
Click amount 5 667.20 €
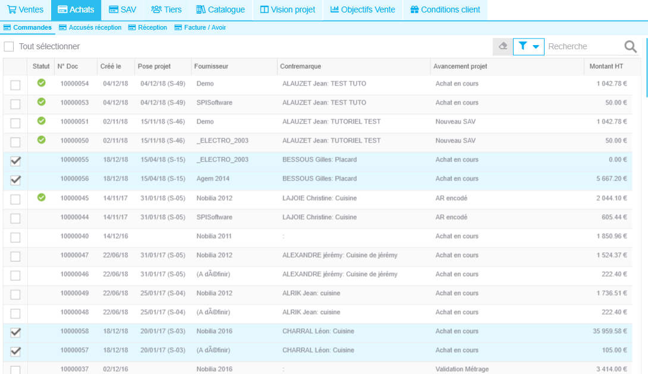coord(612,179)
